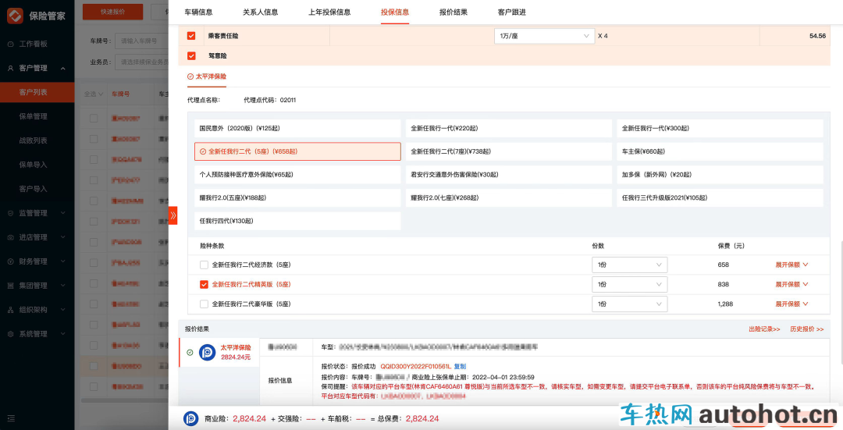This screenshot has height=430, width=843.
Task: Click the 复制 link beside quote ID
Action: click(x=461, y=367)
